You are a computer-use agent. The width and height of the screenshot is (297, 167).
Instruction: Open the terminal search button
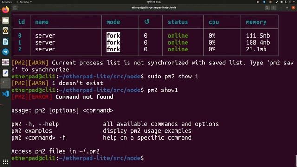coord(267,8)
